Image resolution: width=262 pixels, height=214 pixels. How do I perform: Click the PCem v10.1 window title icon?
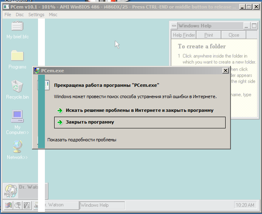coord(6,7)
